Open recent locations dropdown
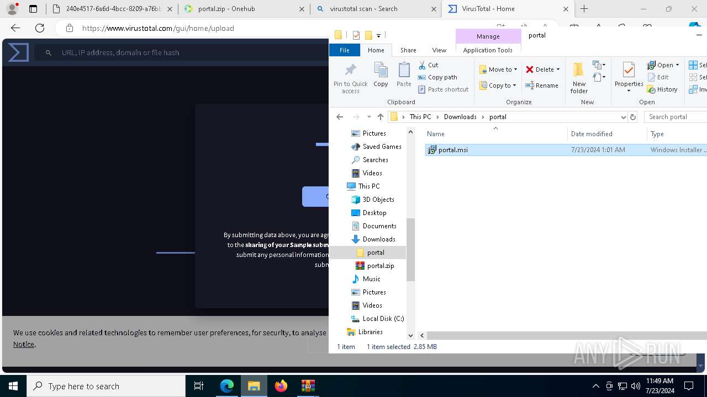 (368, 117)
